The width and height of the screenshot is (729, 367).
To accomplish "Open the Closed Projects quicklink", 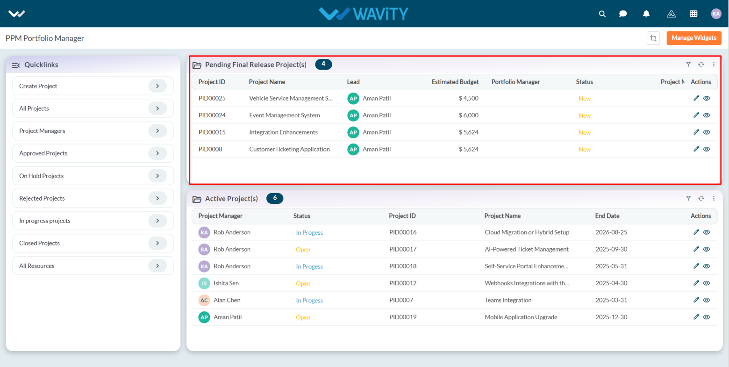I will tap(93, 243).
